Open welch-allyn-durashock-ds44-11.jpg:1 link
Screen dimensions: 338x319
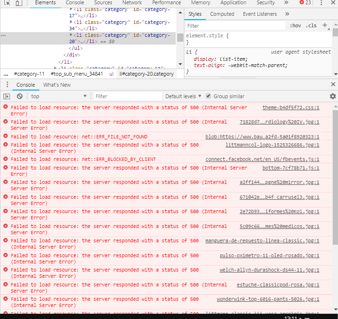tap(269, 270)
